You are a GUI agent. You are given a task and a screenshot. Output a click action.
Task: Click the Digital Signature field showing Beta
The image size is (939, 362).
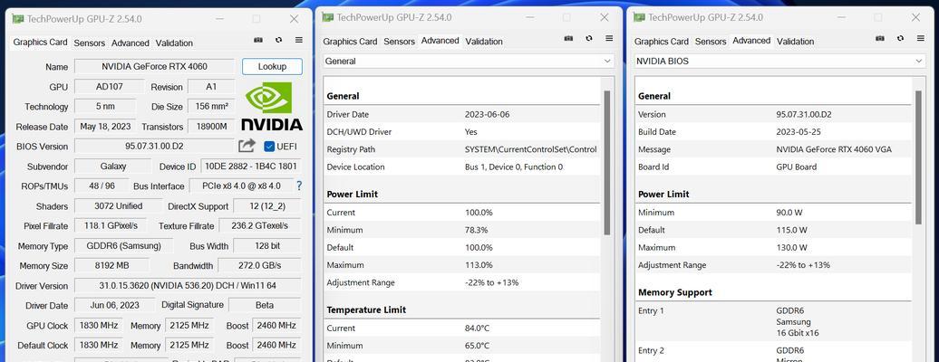(265, 305)
